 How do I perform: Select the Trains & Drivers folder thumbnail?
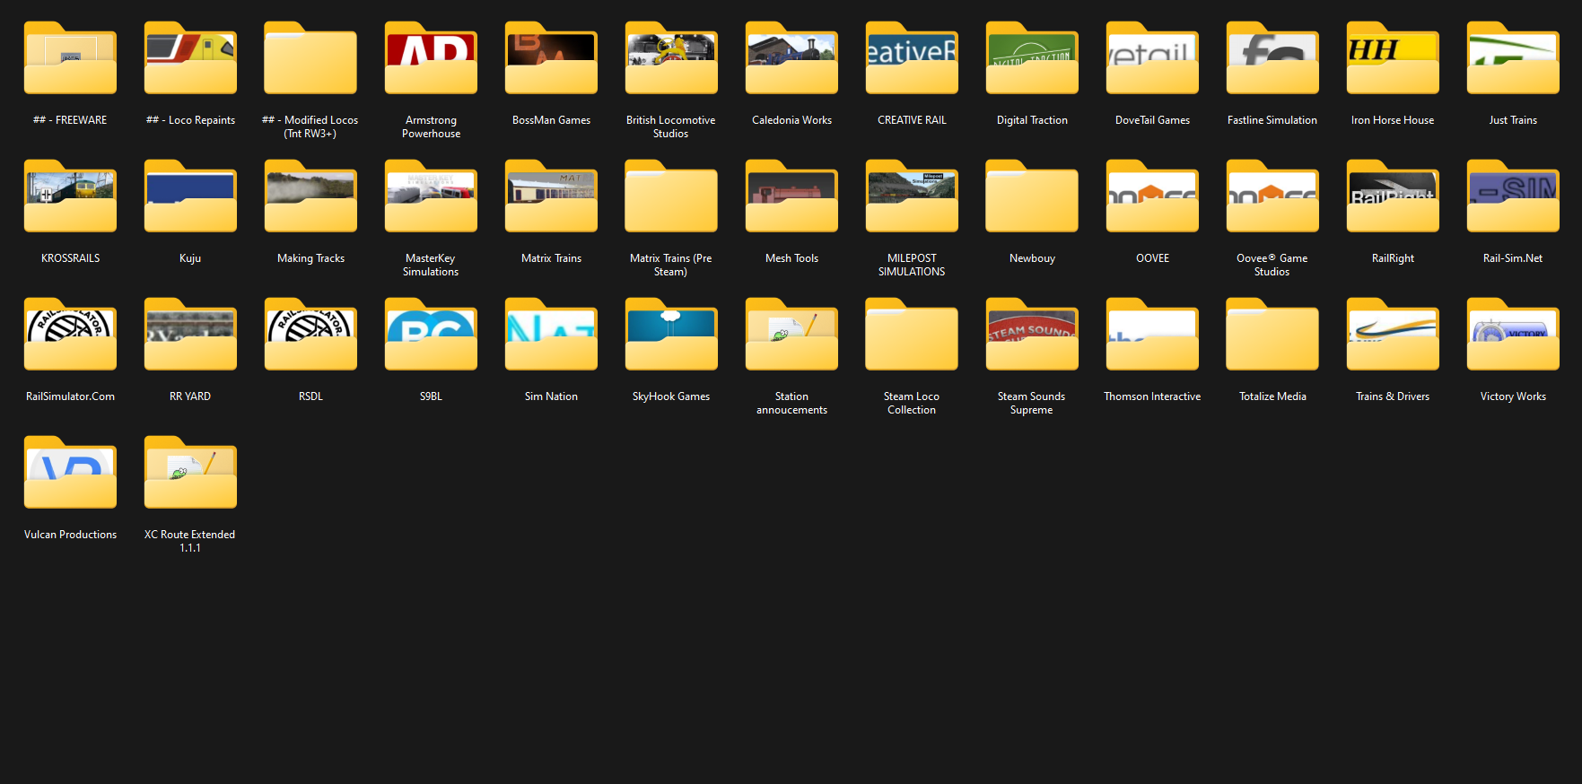pyautogui.click(x=1393, y=335)
